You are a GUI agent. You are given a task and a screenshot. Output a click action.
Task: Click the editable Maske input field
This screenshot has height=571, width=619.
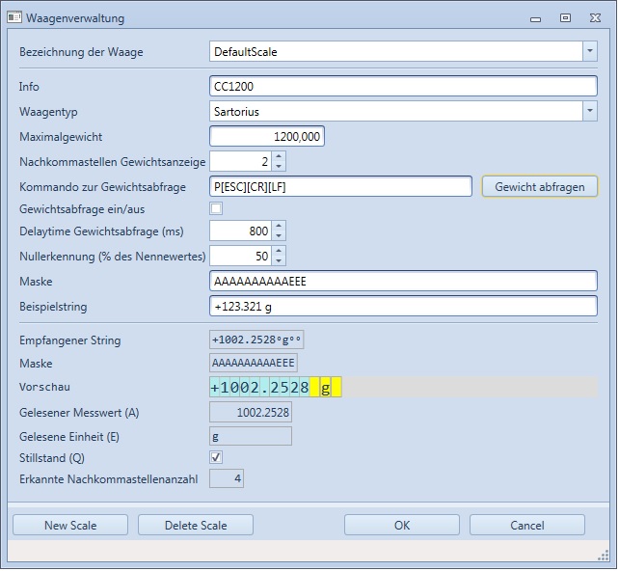(x=403, y=281)
